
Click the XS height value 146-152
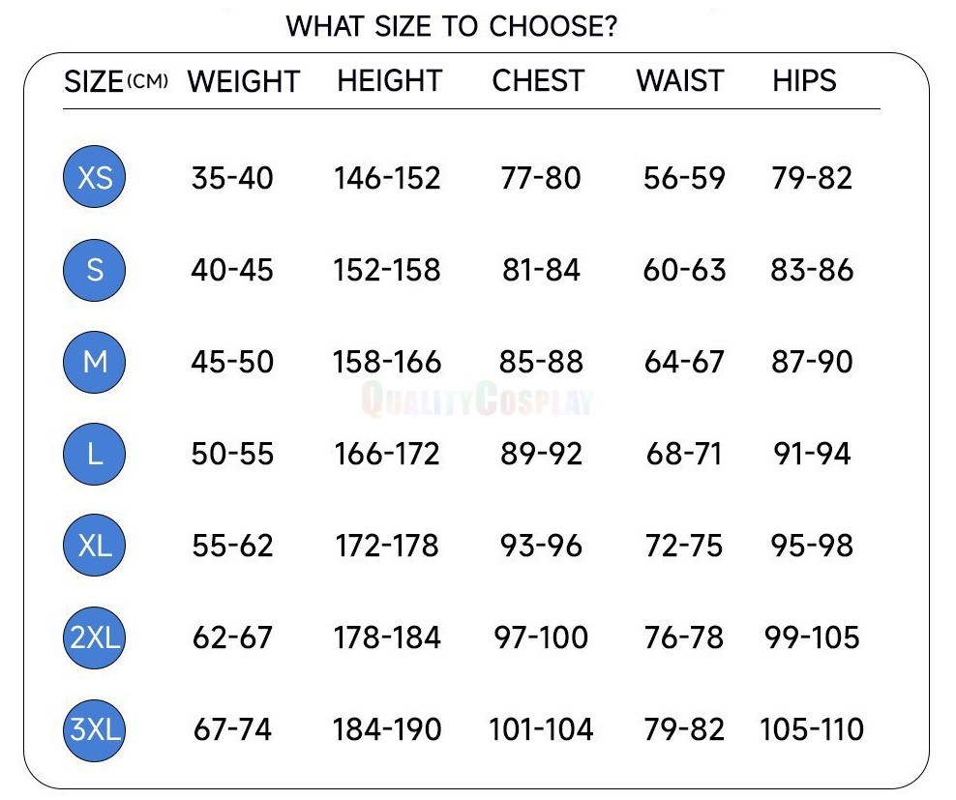[387, 178]
